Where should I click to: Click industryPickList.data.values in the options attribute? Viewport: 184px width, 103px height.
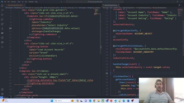[61, 28]
